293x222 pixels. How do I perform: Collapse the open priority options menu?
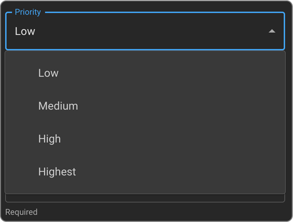pyautogui.click(x=272, y=31)
